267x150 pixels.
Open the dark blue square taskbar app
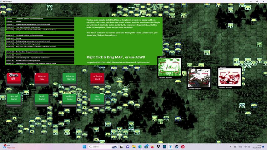pyautogui.click(x=164, y=147)
